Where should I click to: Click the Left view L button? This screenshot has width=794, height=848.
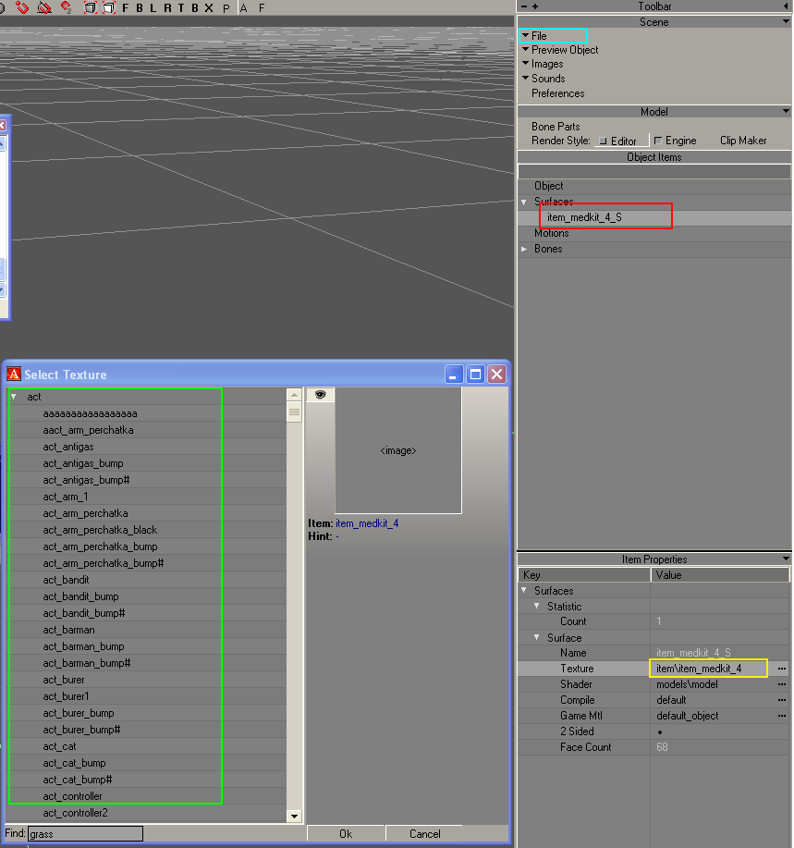(153, 7)
